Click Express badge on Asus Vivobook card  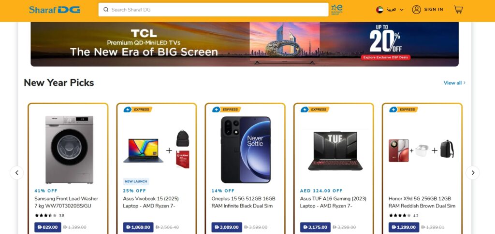138,110
